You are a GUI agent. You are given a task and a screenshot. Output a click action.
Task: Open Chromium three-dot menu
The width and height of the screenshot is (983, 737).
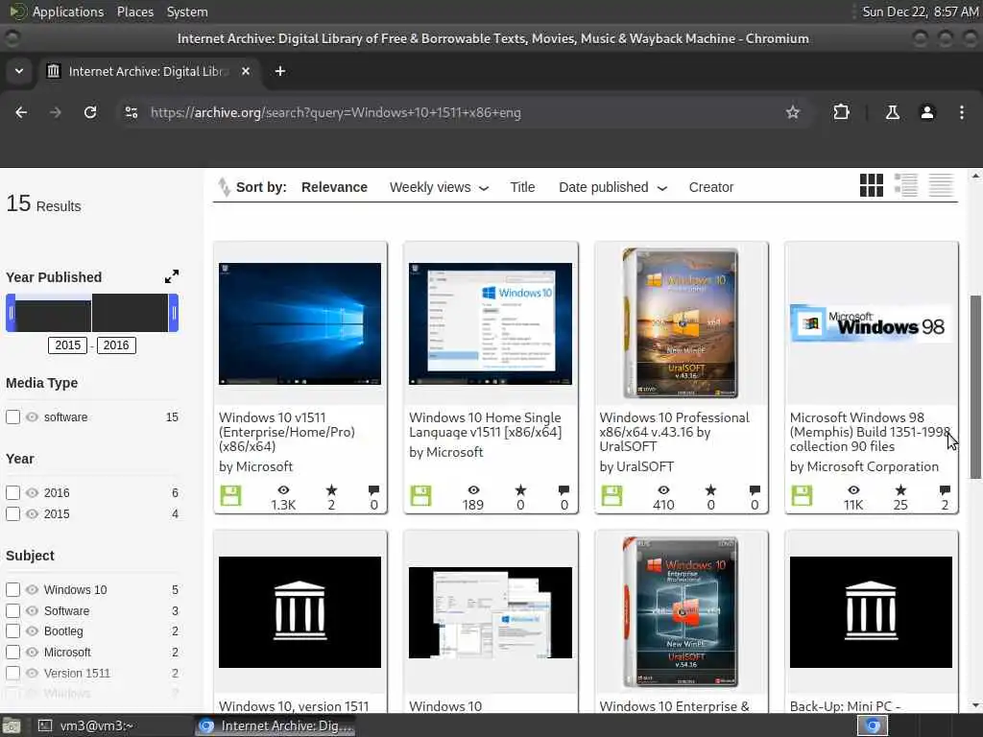pos(961,112)
